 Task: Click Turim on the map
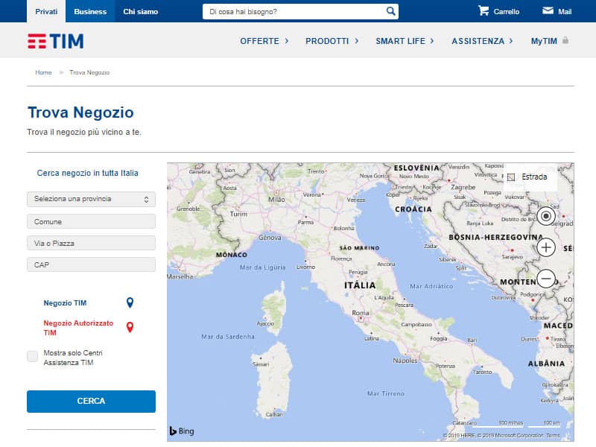click(238, 214)
